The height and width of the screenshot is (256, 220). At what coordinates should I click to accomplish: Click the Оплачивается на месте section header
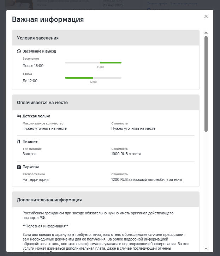[106, 103]
